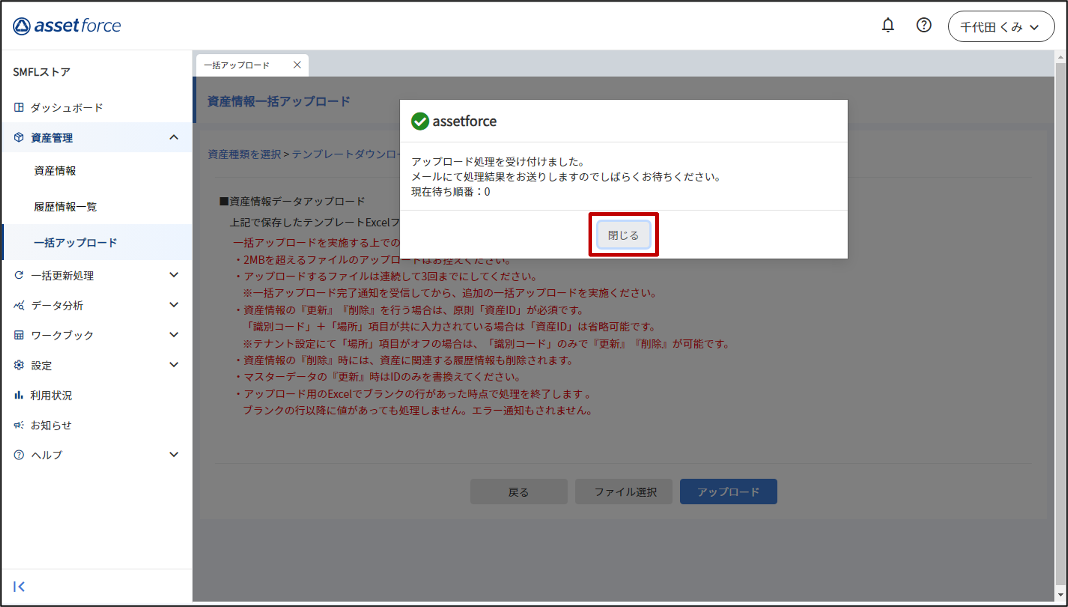Open the help question mark icon in header
The image size is (1068, 607).
[923, 25]
